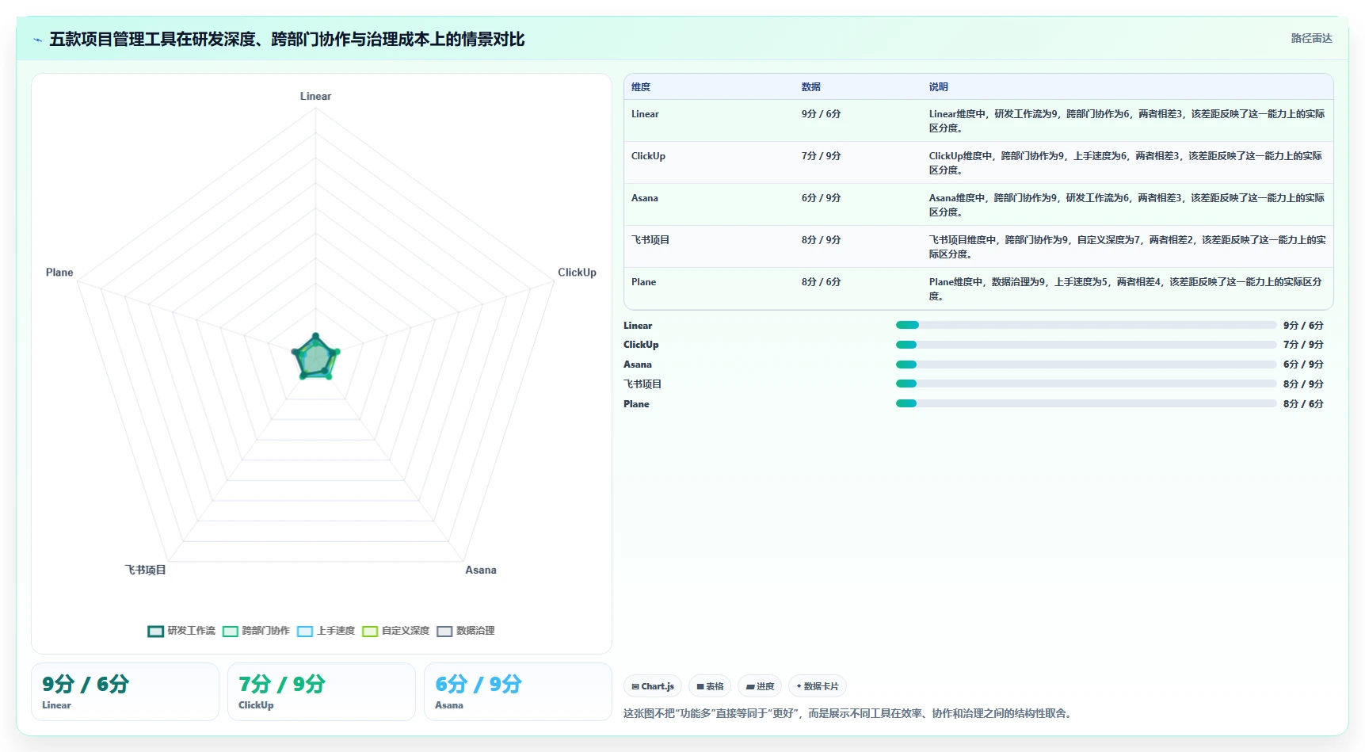Toggle the 上手速度 legend swatch
This screenshot has width=1365, height=752.
point(305,631)
